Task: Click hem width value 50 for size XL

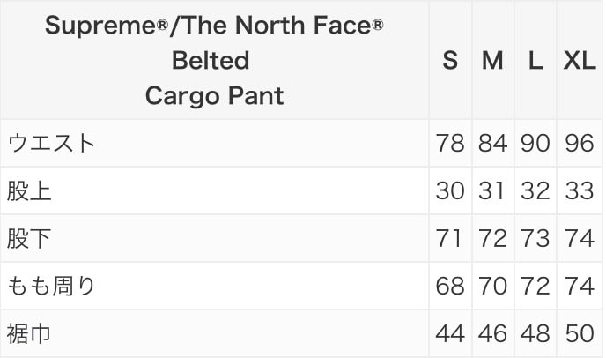Action: click(580, 333)
